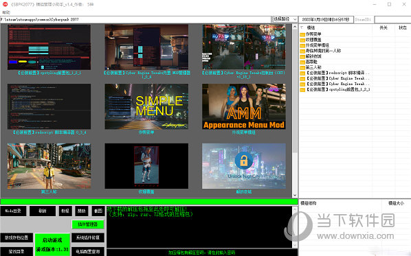
Task: Click the 教程 button
Action: click(65, 211)
